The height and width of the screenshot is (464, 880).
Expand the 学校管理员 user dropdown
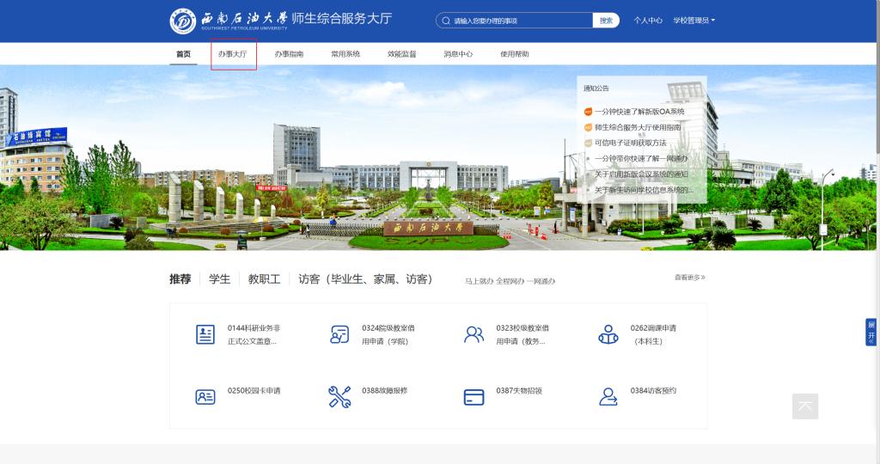coord(694,21)
